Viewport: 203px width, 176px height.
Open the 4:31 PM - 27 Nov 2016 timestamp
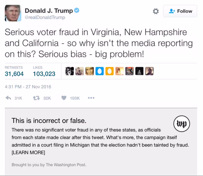tap(28, 87)
